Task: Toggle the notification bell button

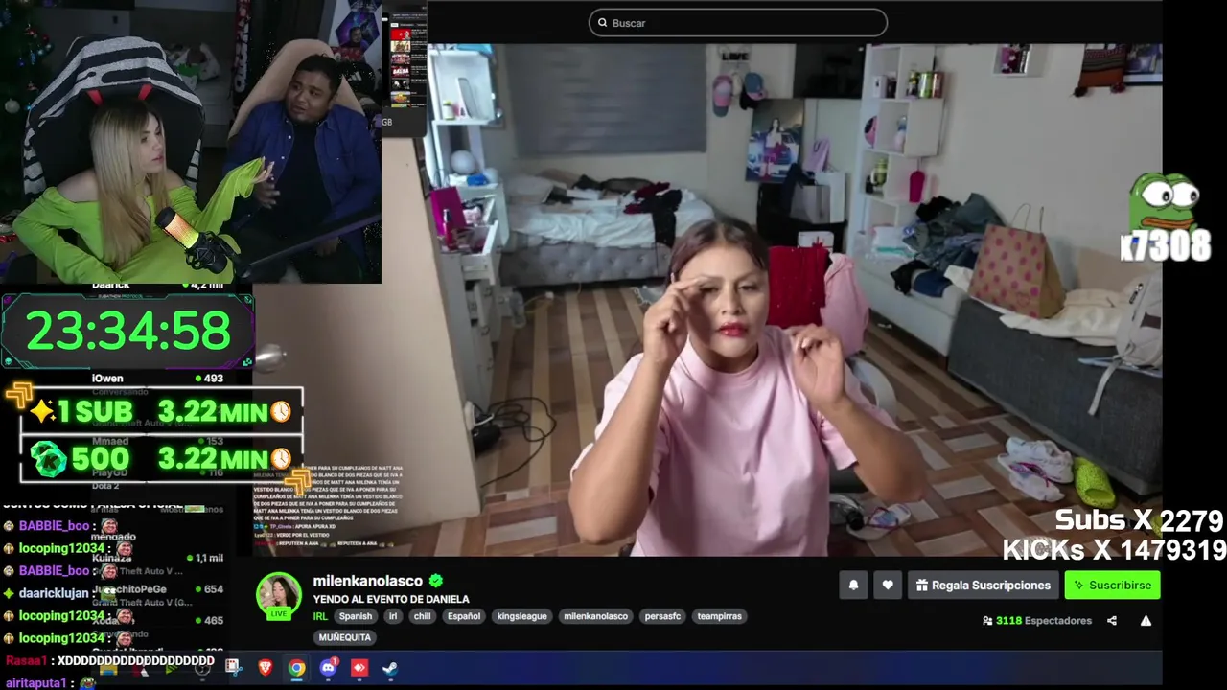Action: tap(853, 585)
